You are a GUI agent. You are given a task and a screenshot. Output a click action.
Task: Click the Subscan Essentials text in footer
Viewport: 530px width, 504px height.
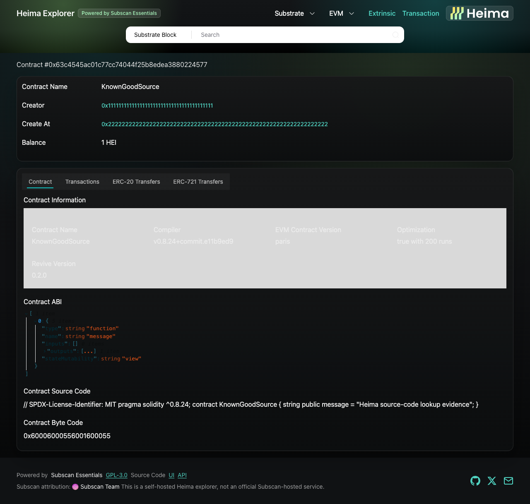(x=77, y=475)
